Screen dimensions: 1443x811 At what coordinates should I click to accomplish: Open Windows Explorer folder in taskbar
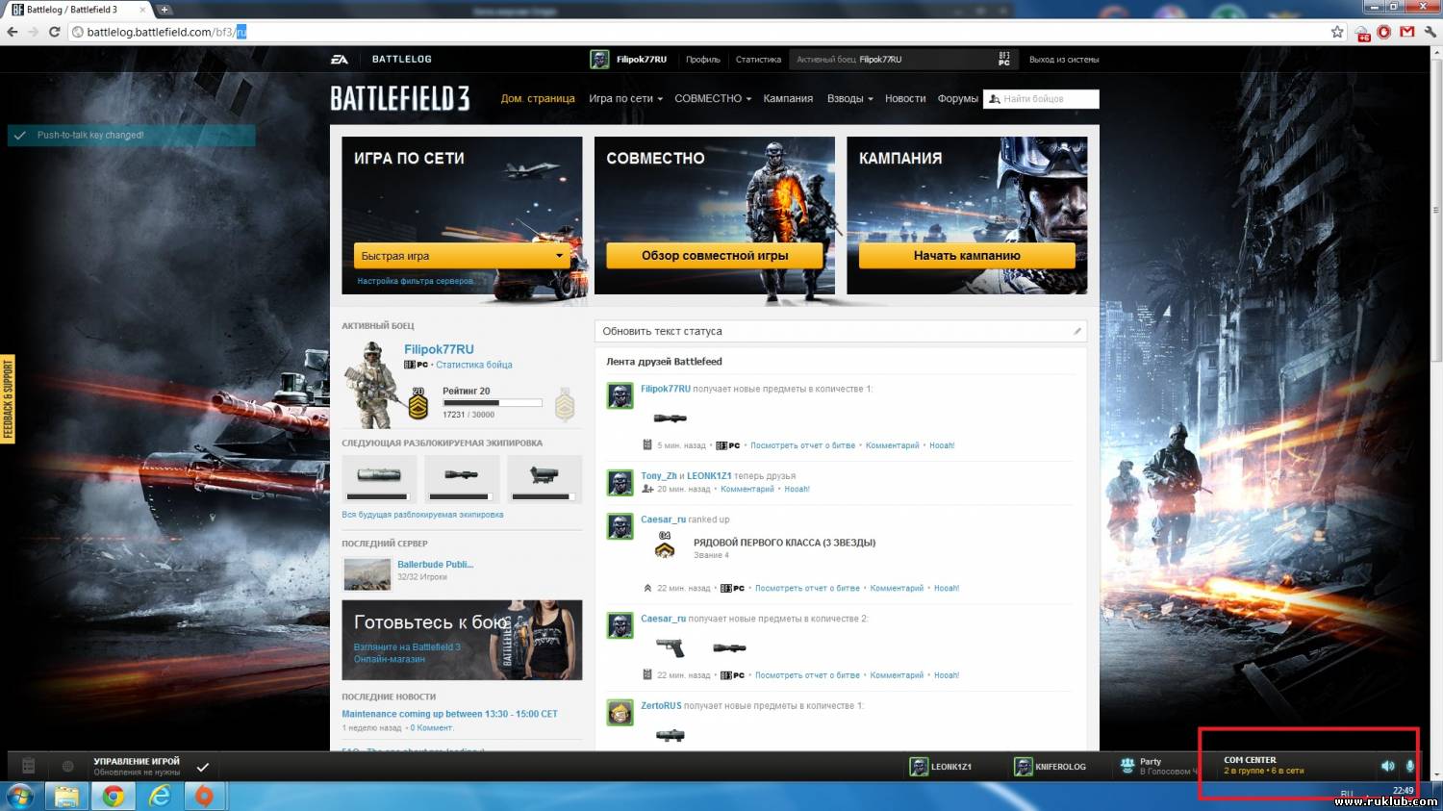point(66,797)
